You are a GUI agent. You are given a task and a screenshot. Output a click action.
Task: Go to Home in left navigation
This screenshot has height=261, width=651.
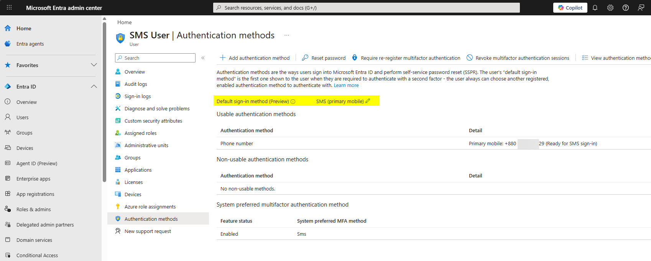pyautogui.click(x=24, y=28)
